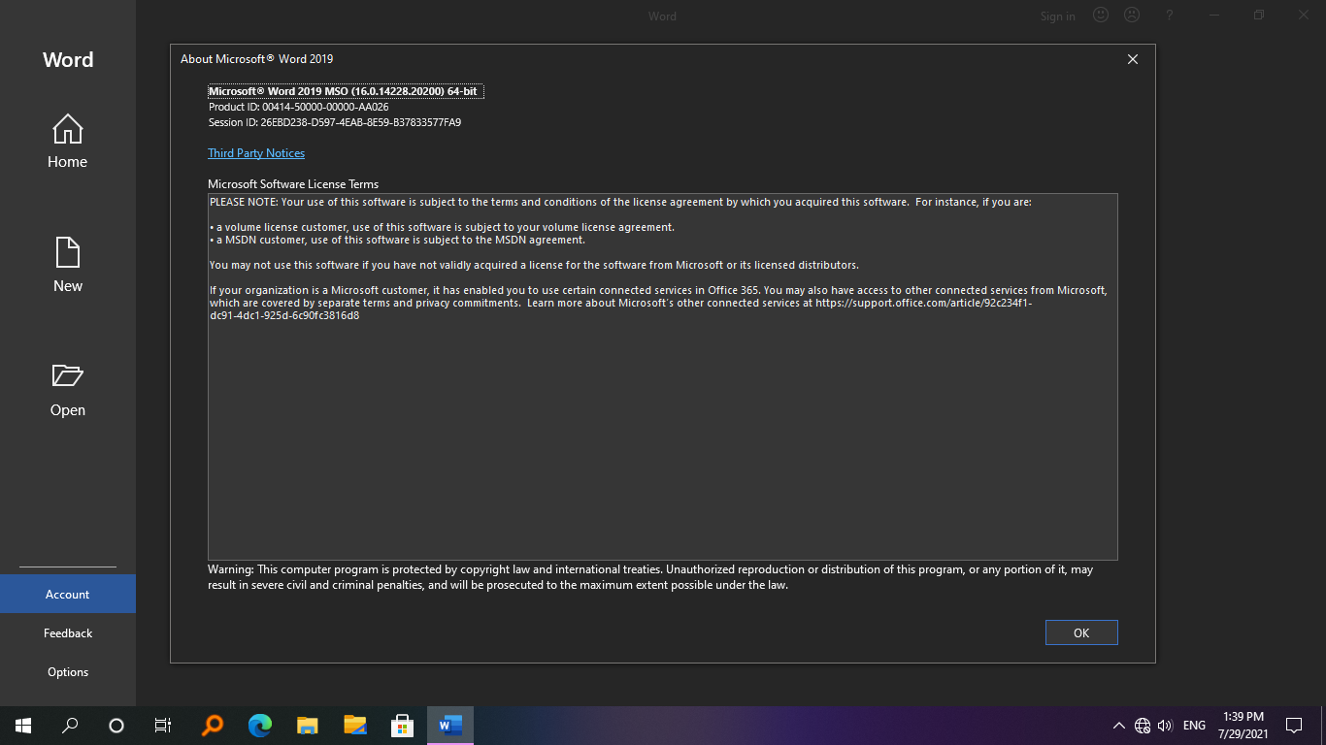Viewport: 1326px width, 745px height.
Task: Open File Explorer from taskbar
Action: pyautogui.click(x=307, y=726)
